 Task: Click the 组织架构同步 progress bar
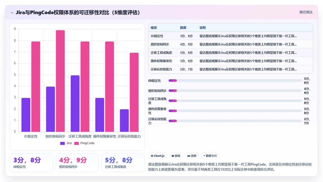pyautogui.click(x=235, y=91)
